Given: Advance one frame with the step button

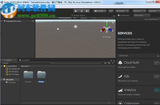Looking at the screenshot, I should (x=87, y=11).
